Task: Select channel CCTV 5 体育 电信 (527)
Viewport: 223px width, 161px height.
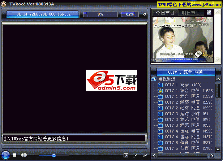Action: tap(189, 143)
